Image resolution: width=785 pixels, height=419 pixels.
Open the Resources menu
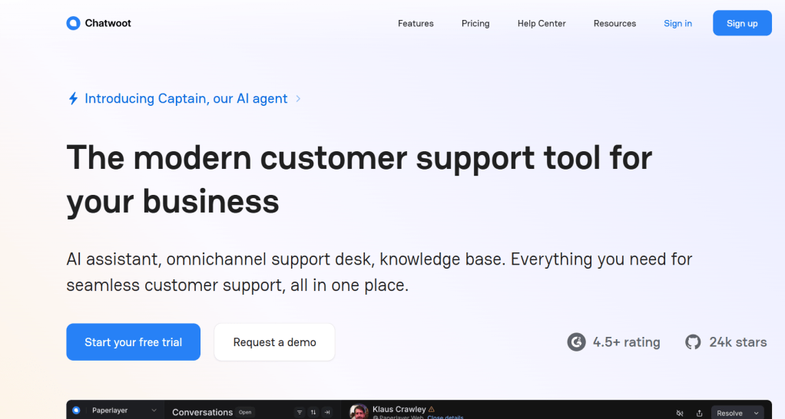(x=614, y=23)
